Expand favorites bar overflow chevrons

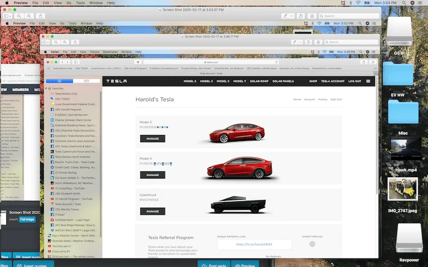coord(375,68)
